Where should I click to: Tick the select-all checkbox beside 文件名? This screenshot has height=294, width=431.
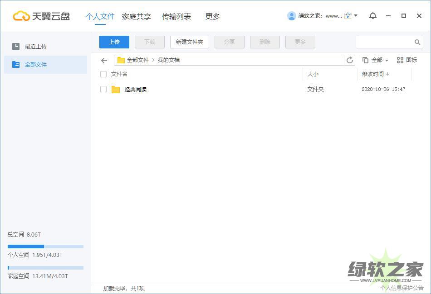coord(103,74)
